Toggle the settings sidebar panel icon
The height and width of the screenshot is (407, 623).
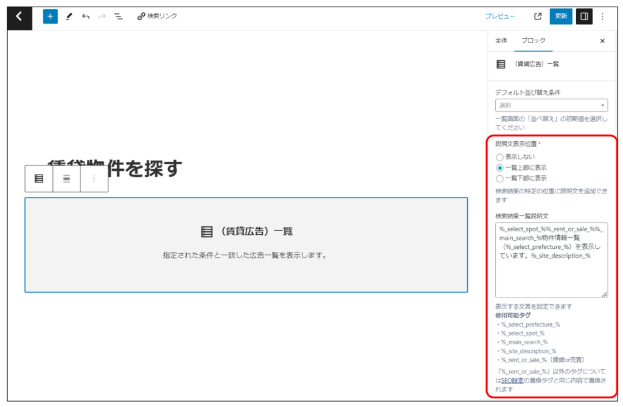point(584,16)
